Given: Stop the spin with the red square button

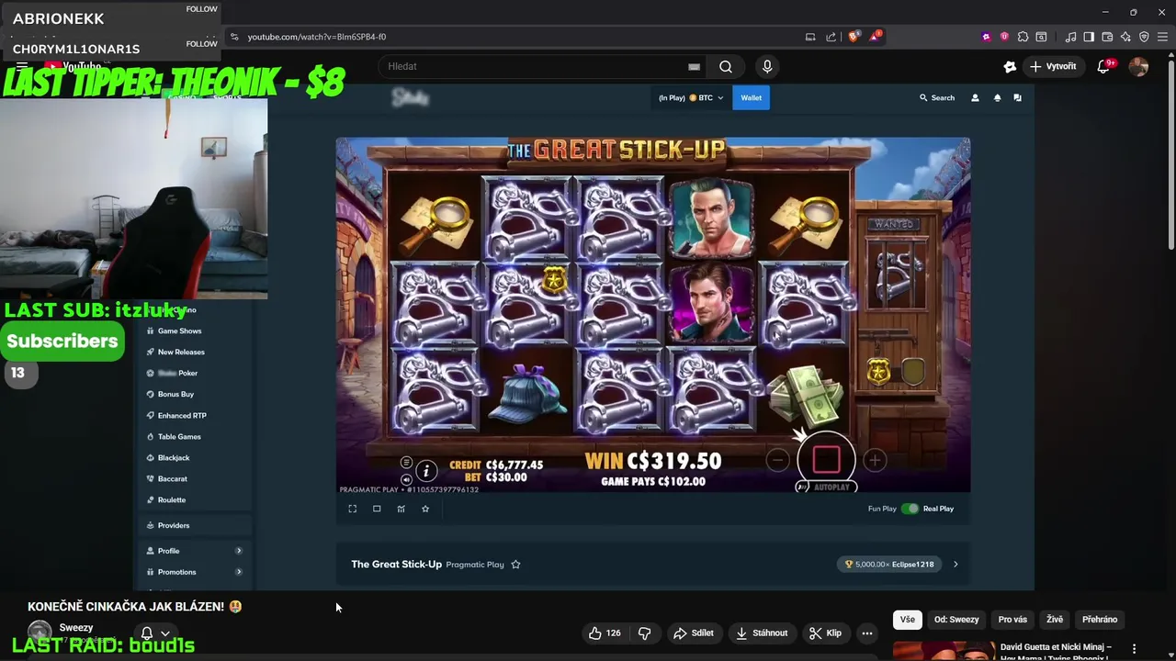Looking at the screenshot, I should pyautogui.click(x=826, y=459).
